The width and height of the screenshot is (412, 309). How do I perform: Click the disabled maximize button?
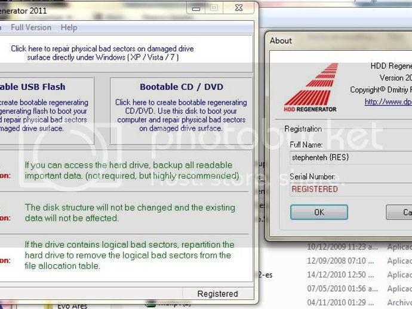[214, 8]
